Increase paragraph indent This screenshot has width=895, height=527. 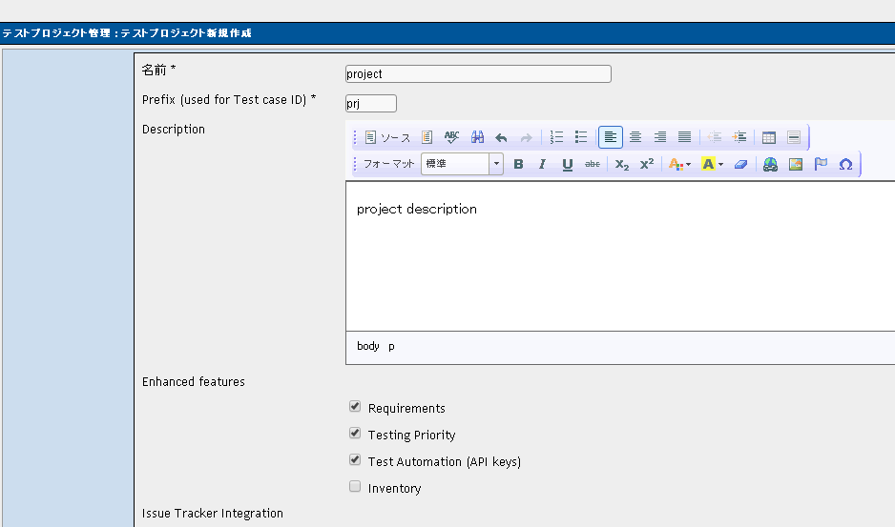739,137
